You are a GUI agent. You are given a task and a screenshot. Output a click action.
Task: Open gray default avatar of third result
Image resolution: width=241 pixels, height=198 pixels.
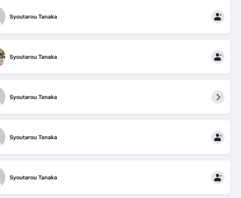[x=2, y=97]
